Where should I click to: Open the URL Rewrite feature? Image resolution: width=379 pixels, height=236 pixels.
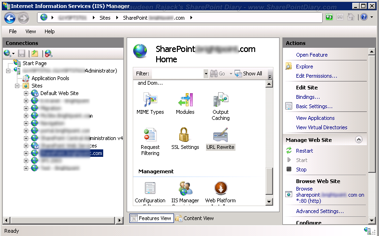(220, 139)
